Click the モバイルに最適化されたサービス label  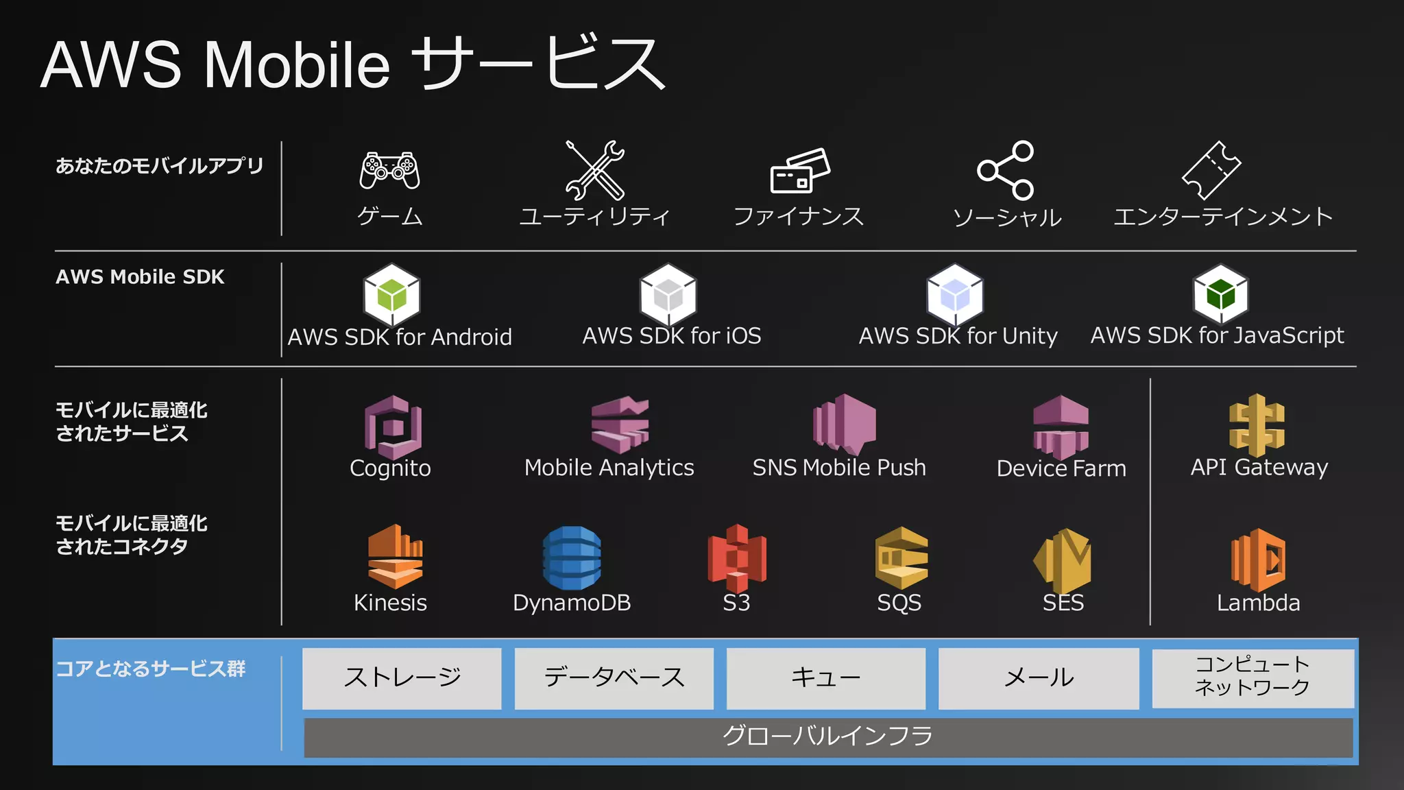click(131, 421)
